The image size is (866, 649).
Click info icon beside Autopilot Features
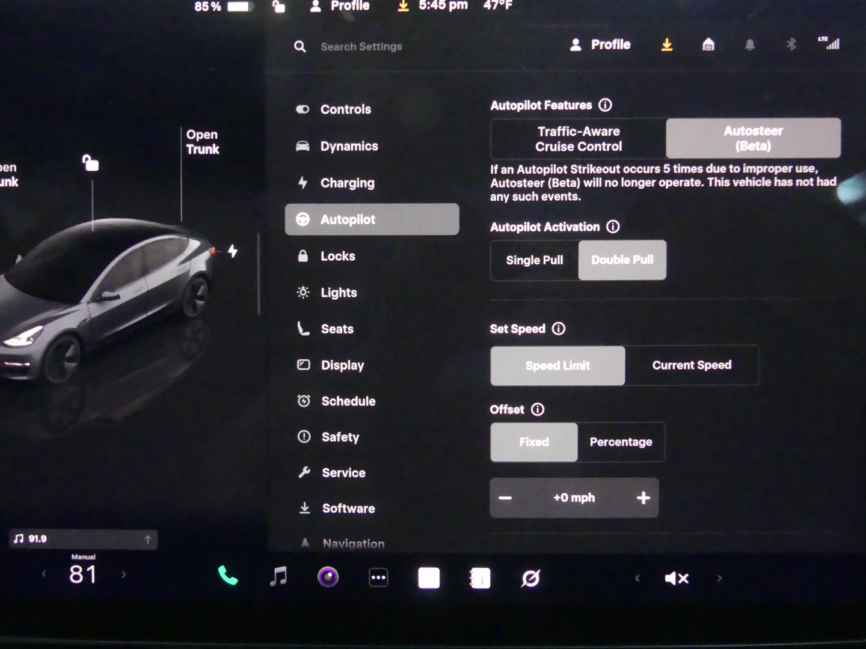point(605,105)
